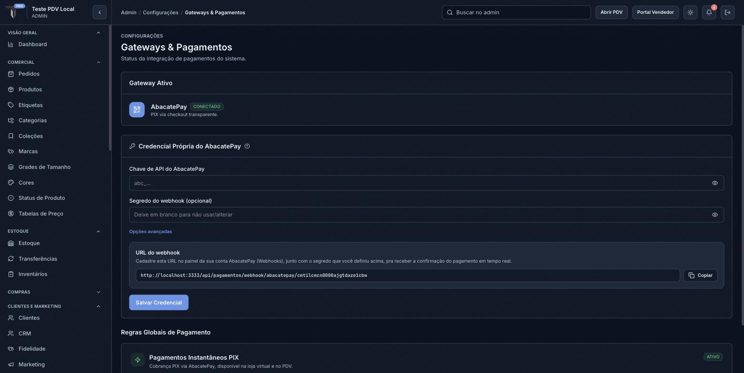Click the Dashboard chart icon in sidebar
The height and width of the screenshot is (373, 744).
(11, 44)
